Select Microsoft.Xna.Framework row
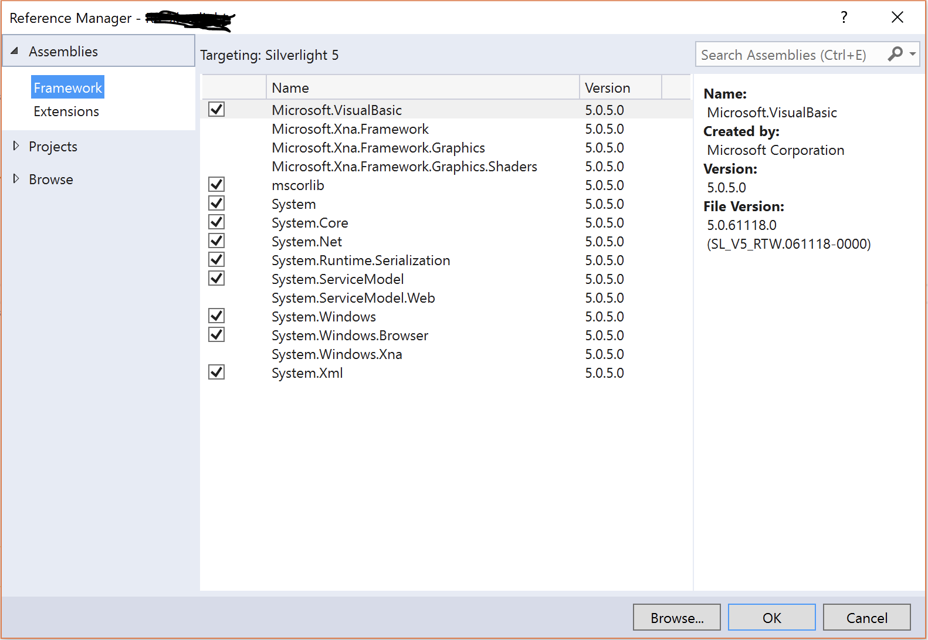This screenshot has height=640, width=928. pyautogui.click(x=446, y=129)
